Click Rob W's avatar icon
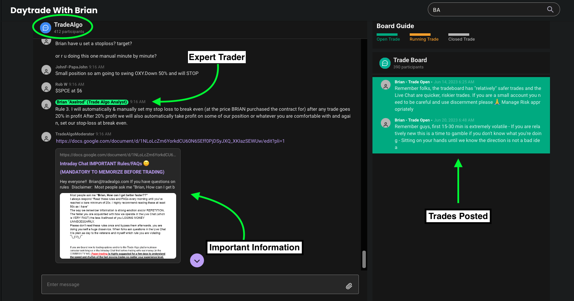 pyautogui.click(x=46, y=87)
